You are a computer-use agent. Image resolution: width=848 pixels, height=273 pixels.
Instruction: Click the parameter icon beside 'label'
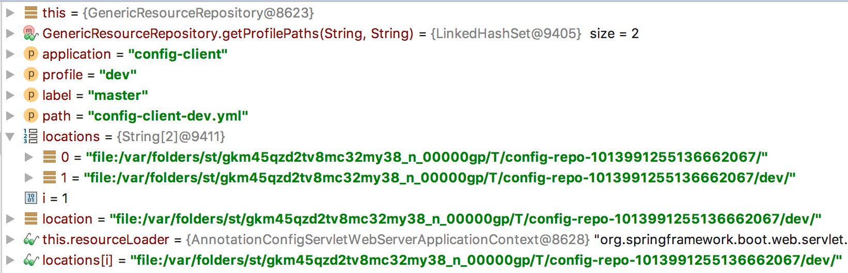point(31,95)
